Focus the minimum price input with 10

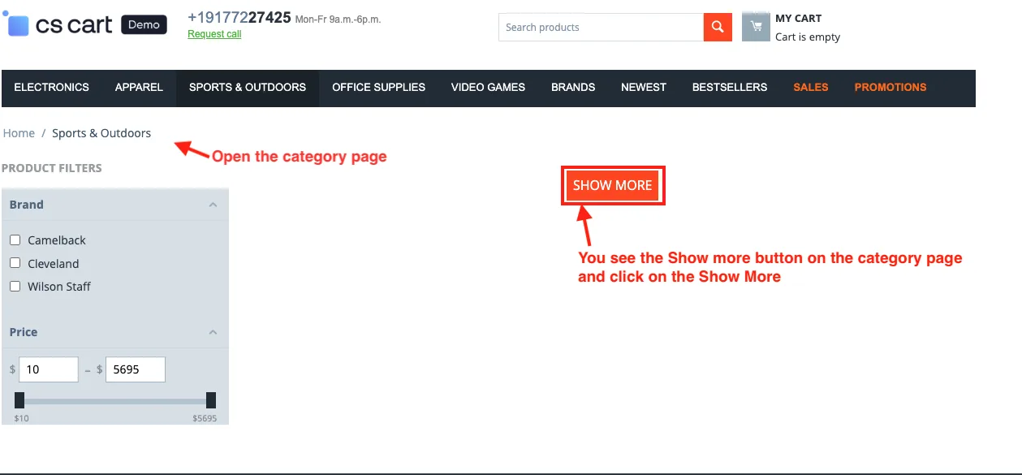(49, 369)
